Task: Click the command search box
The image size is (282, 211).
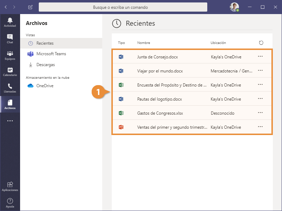Action: 123,7
